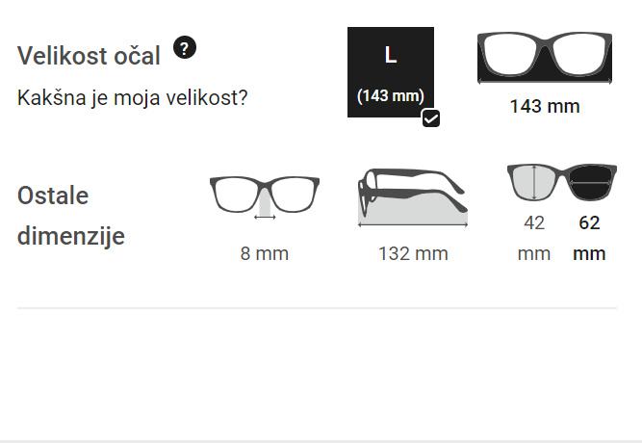Open the "Kakšna je moja velikost?" link
The image size is (642, 443).
pos(132,97)
